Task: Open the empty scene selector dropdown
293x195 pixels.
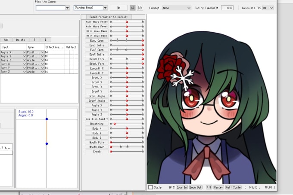Action: click(x=67, y=8)
